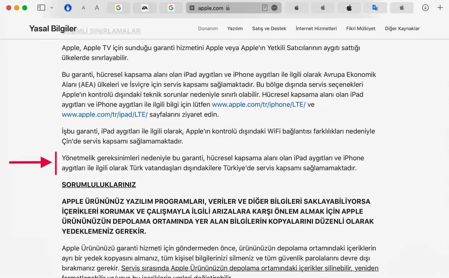Screen dimensions: 449x278
Task: Open the Satış ve Destek menu item
Action: 269,28
